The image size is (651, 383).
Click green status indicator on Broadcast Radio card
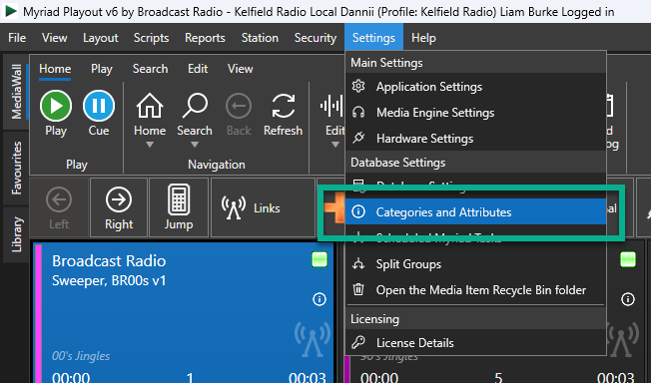(320, 259)
